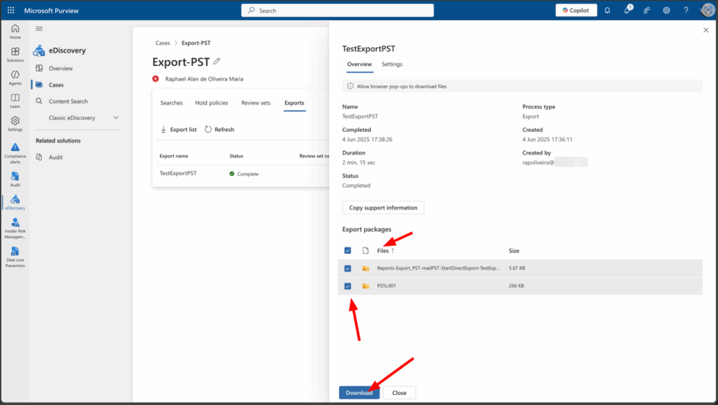This screenshot has height=405, width=718.
Task: Click the Download button
Action: point(359,392)
